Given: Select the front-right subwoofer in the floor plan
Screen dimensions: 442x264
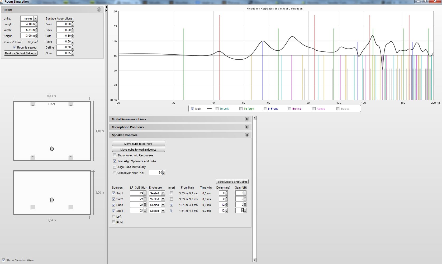Looking at the screenshot, I should pos(71,104).
